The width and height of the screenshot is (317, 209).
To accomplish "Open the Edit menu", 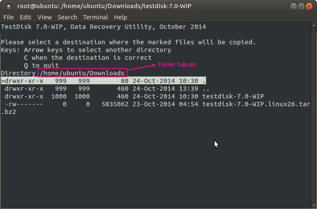I will coord(25,17).
